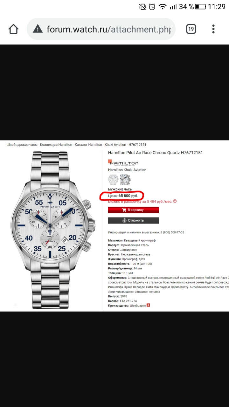
Task: Select the first white-dial watch thumbnail
Action: point(113,180)
